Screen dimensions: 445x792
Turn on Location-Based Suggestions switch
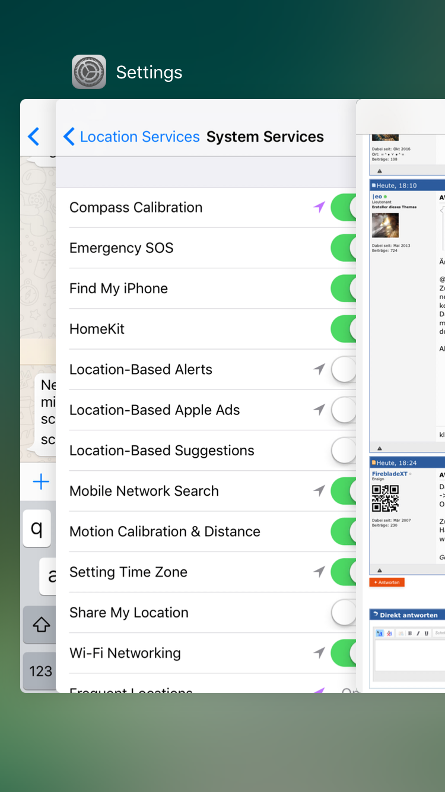click(x=344, y=451)
